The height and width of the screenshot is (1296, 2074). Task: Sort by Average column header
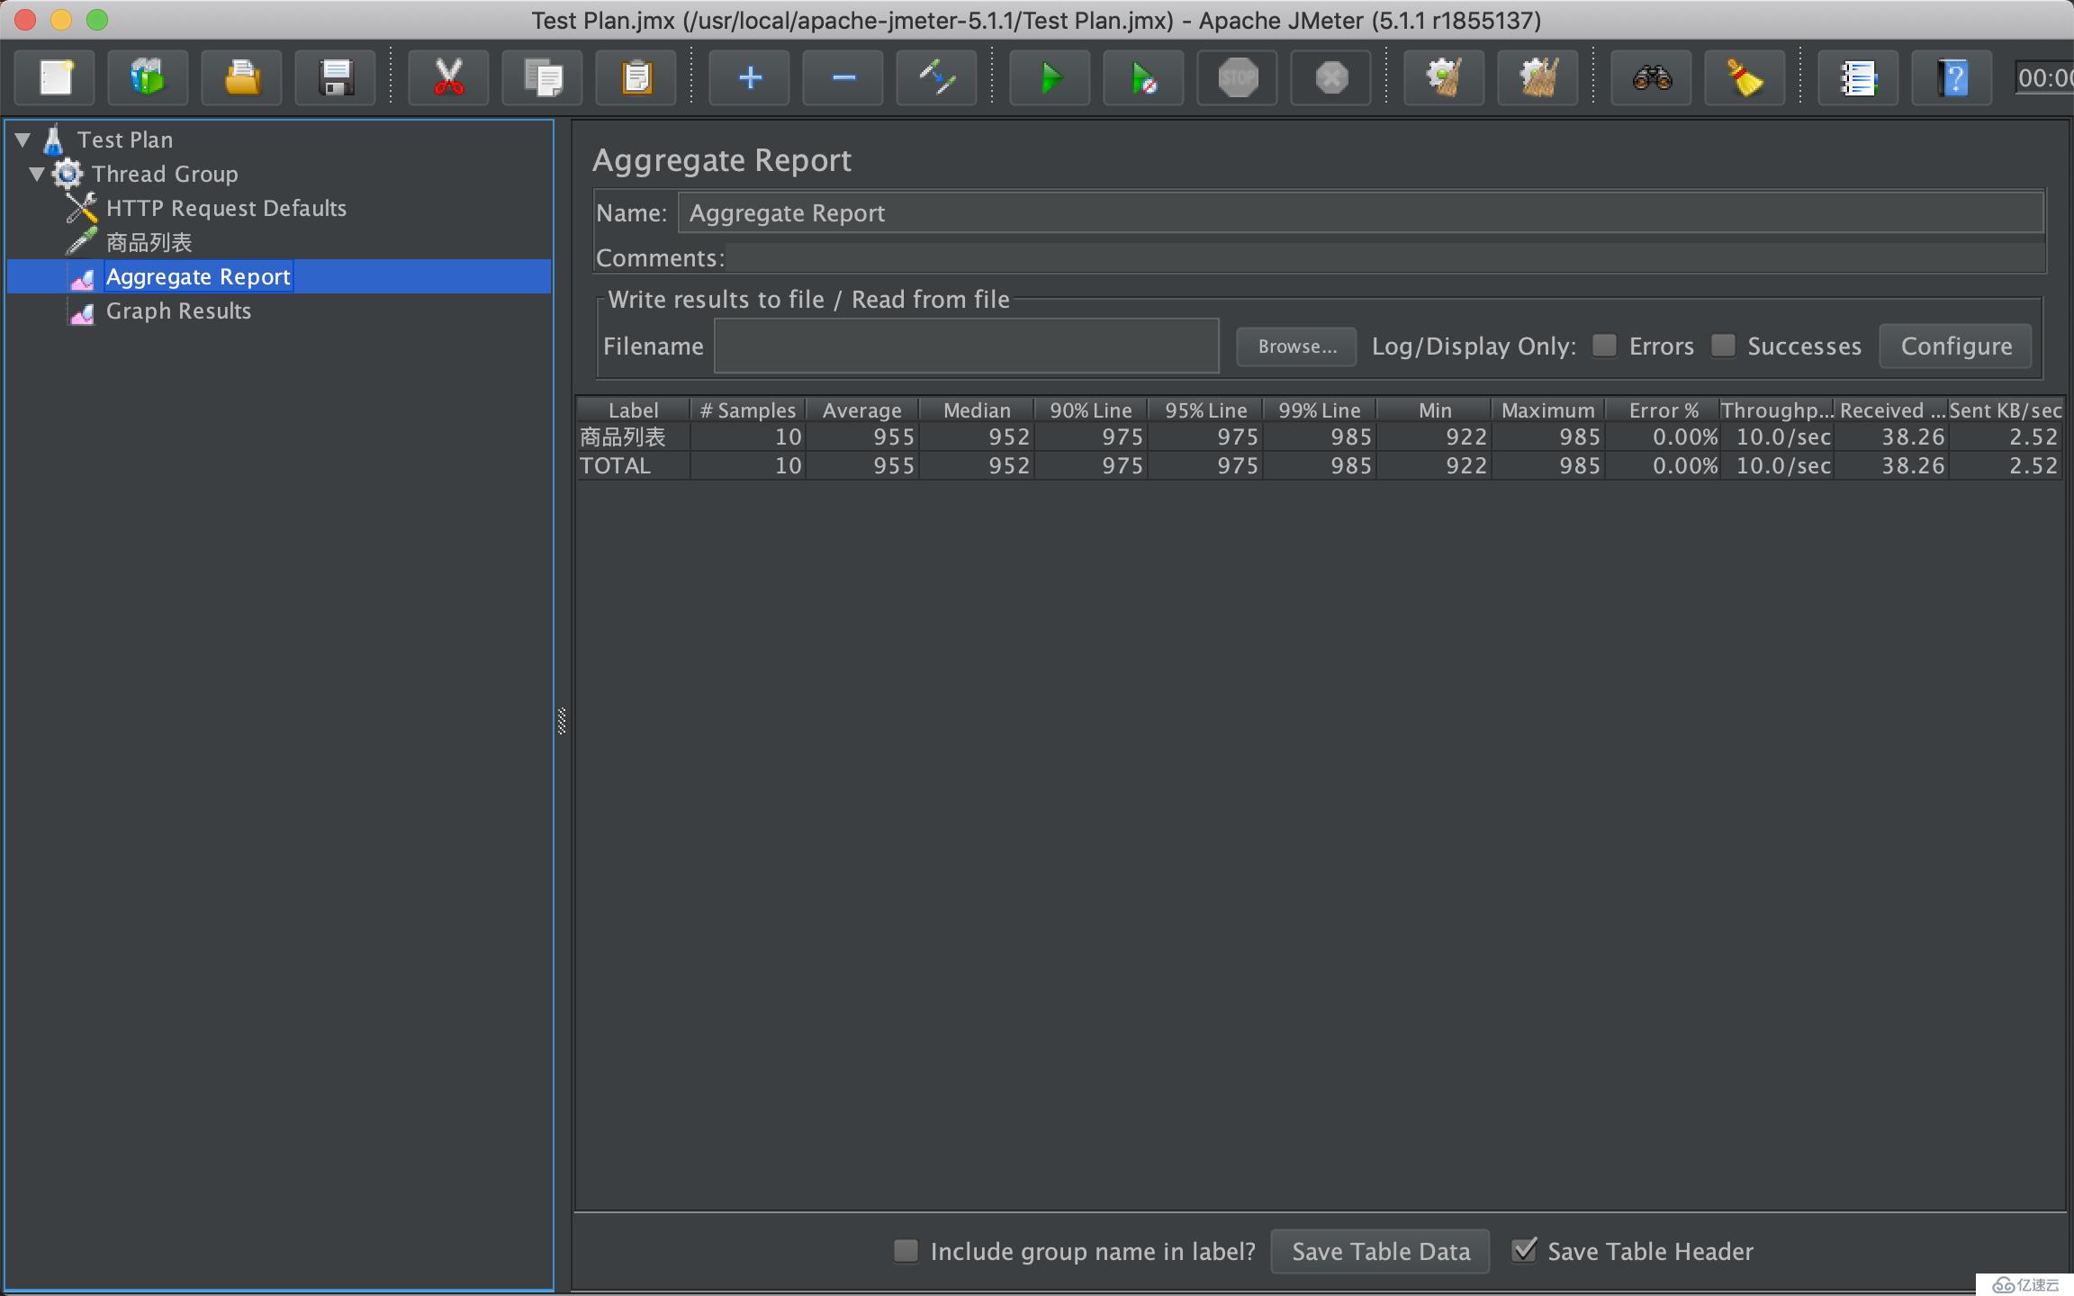[861, 410]
